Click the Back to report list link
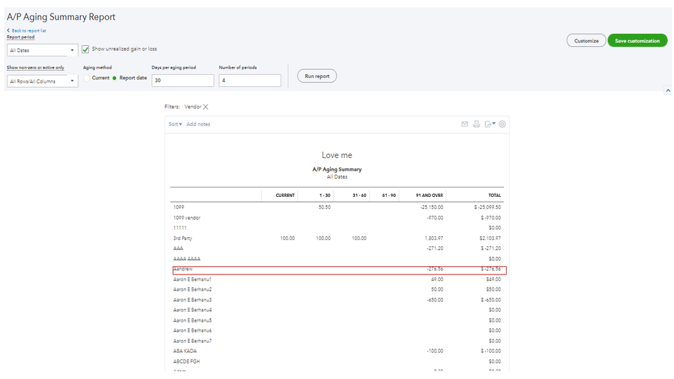The image size is (674, 379). pyautogui.click(x=28, y=31)
